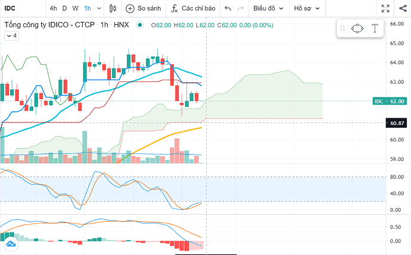The image size is (411, 255).
Task: Select the 4h timeframe
Action: coord(53,8)
